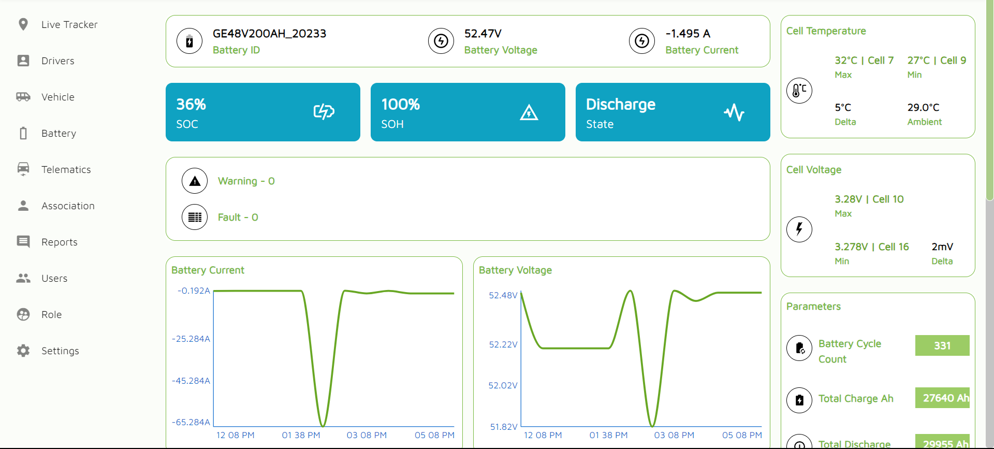This screenshot has width=994, height=449.
Task: Click the Telematics car icon
Action: 23,169
